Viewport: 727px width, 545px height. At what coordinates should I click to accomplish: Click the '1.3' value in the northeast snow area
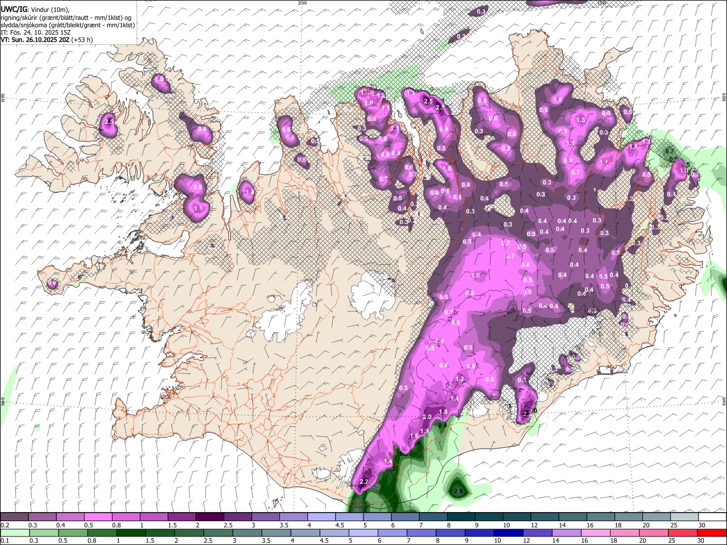point(580,120)
